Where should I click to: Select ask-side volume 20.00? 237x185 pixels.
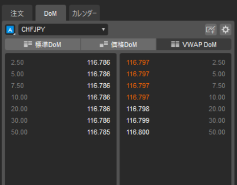[217, 109]
